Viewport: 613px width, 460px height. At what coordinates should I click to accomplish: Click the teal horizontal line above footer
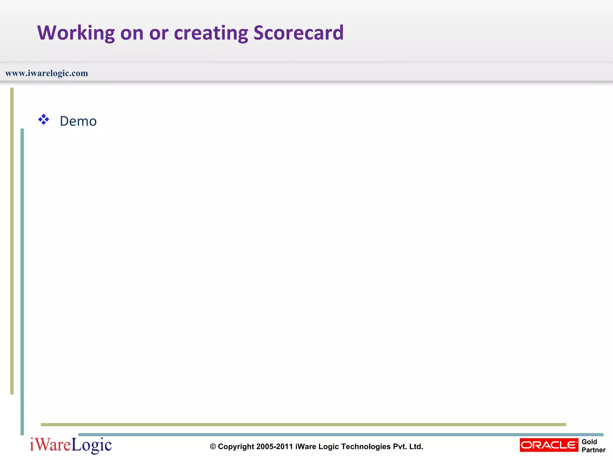(x=341, y=434)
